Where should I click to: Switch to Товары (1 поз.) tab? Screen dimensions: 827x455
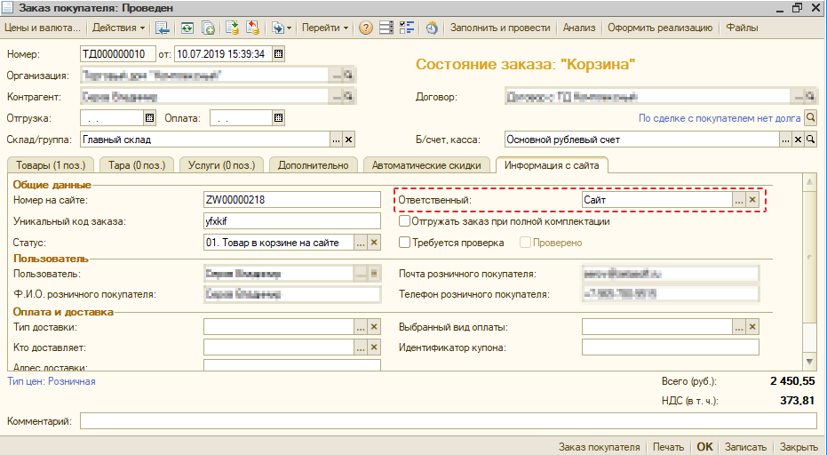[x=51, y=164]
